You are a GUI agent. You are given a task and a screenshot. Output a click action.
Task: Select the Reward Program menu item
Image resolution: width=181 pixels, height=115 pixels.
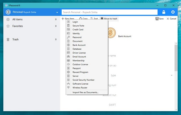coord(80,72)
